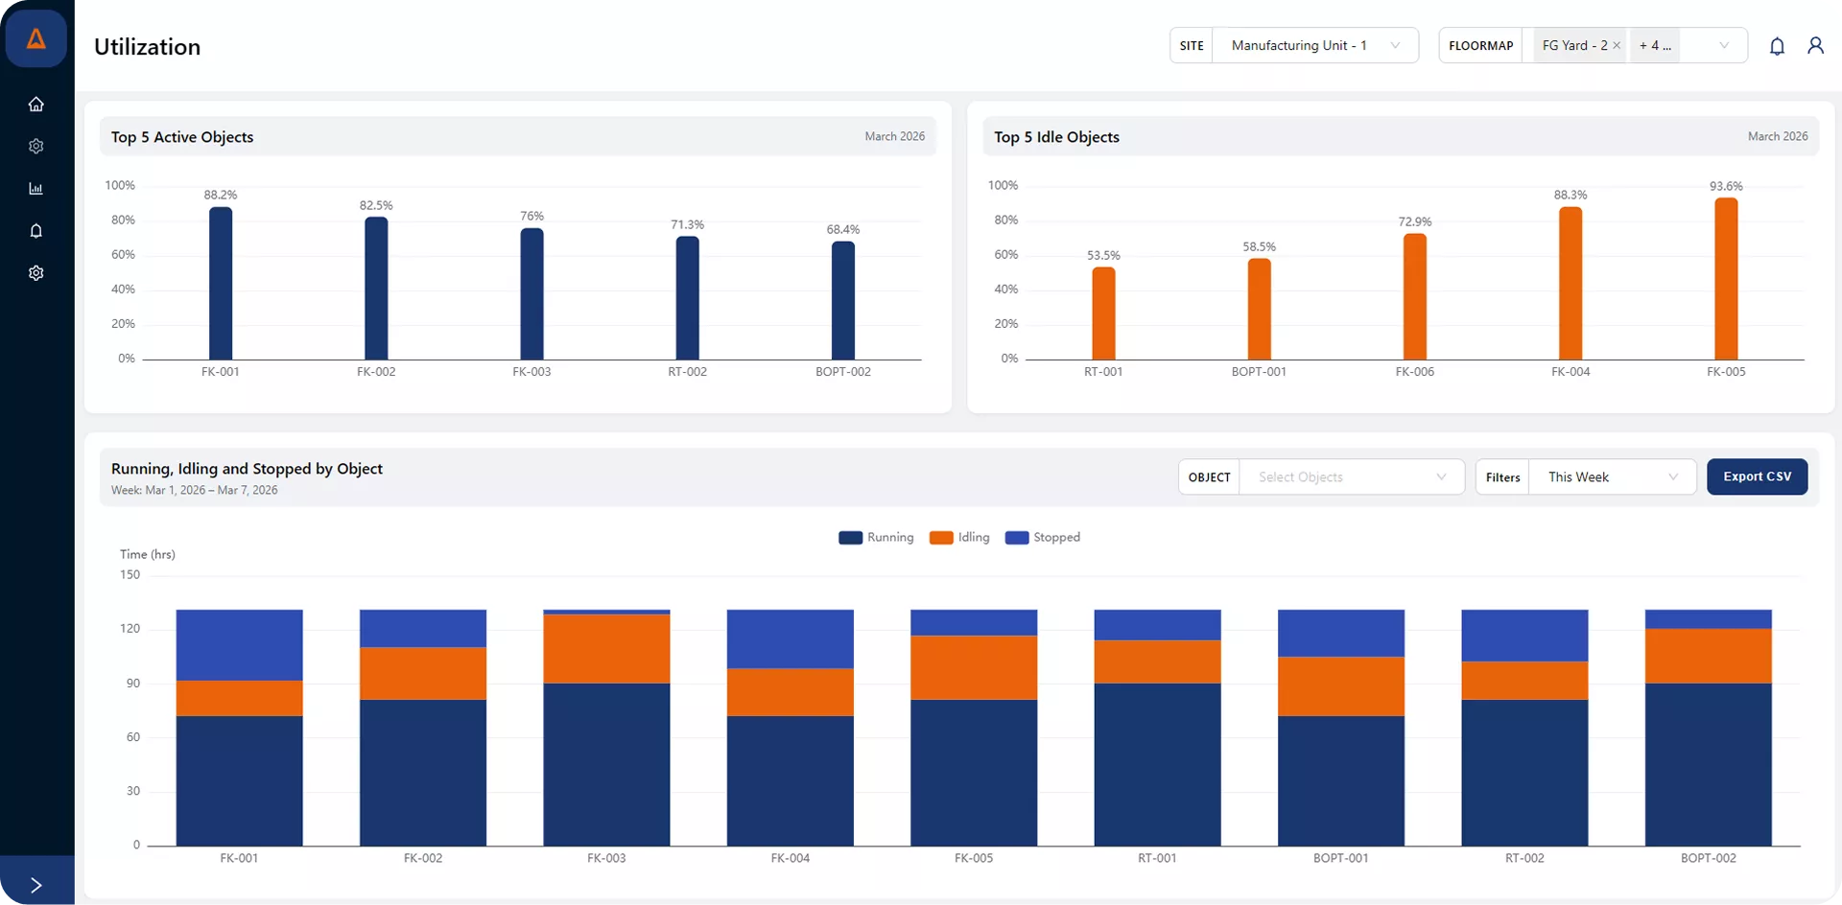Image resolution: width=1842 pixels, height=905 pixels.
Task: Click the FK-001 bar in Top 5 Active Objects
Action: (x=220, y=283)
